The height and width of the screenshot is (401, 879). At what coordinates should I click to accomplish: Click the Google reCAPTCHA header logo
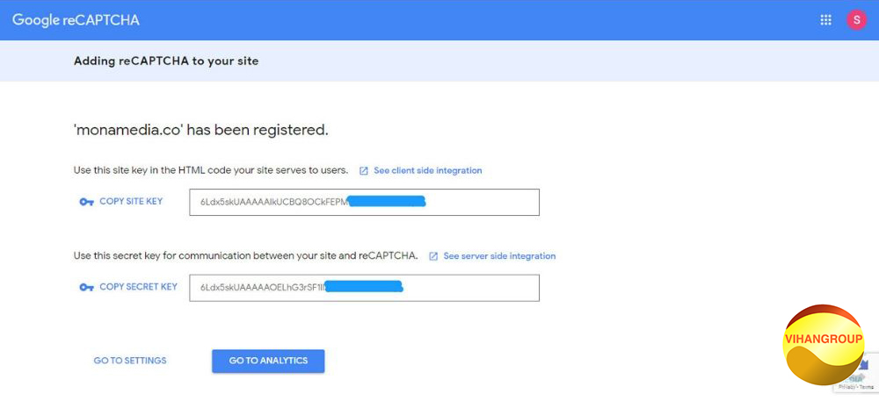coord(76,20)
